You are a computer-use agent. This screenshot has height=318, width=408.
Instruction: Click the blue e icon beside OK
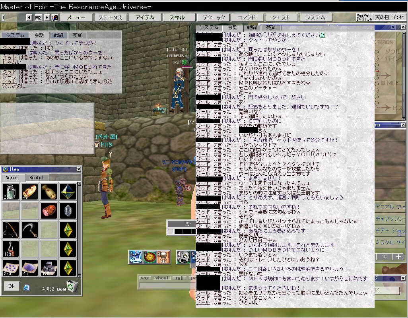tap(26, 287)
